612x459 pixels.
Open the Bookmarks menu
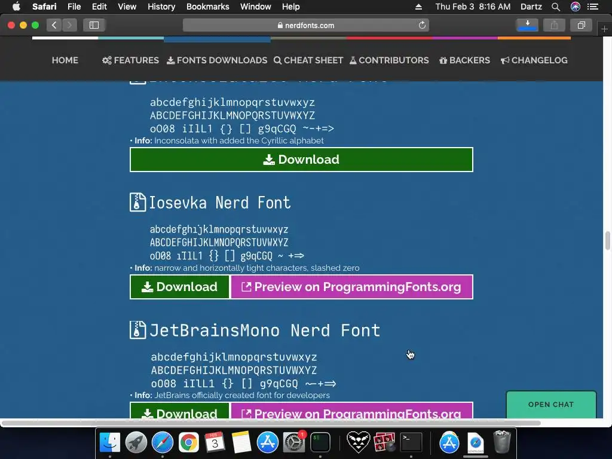tap(207, 7)
